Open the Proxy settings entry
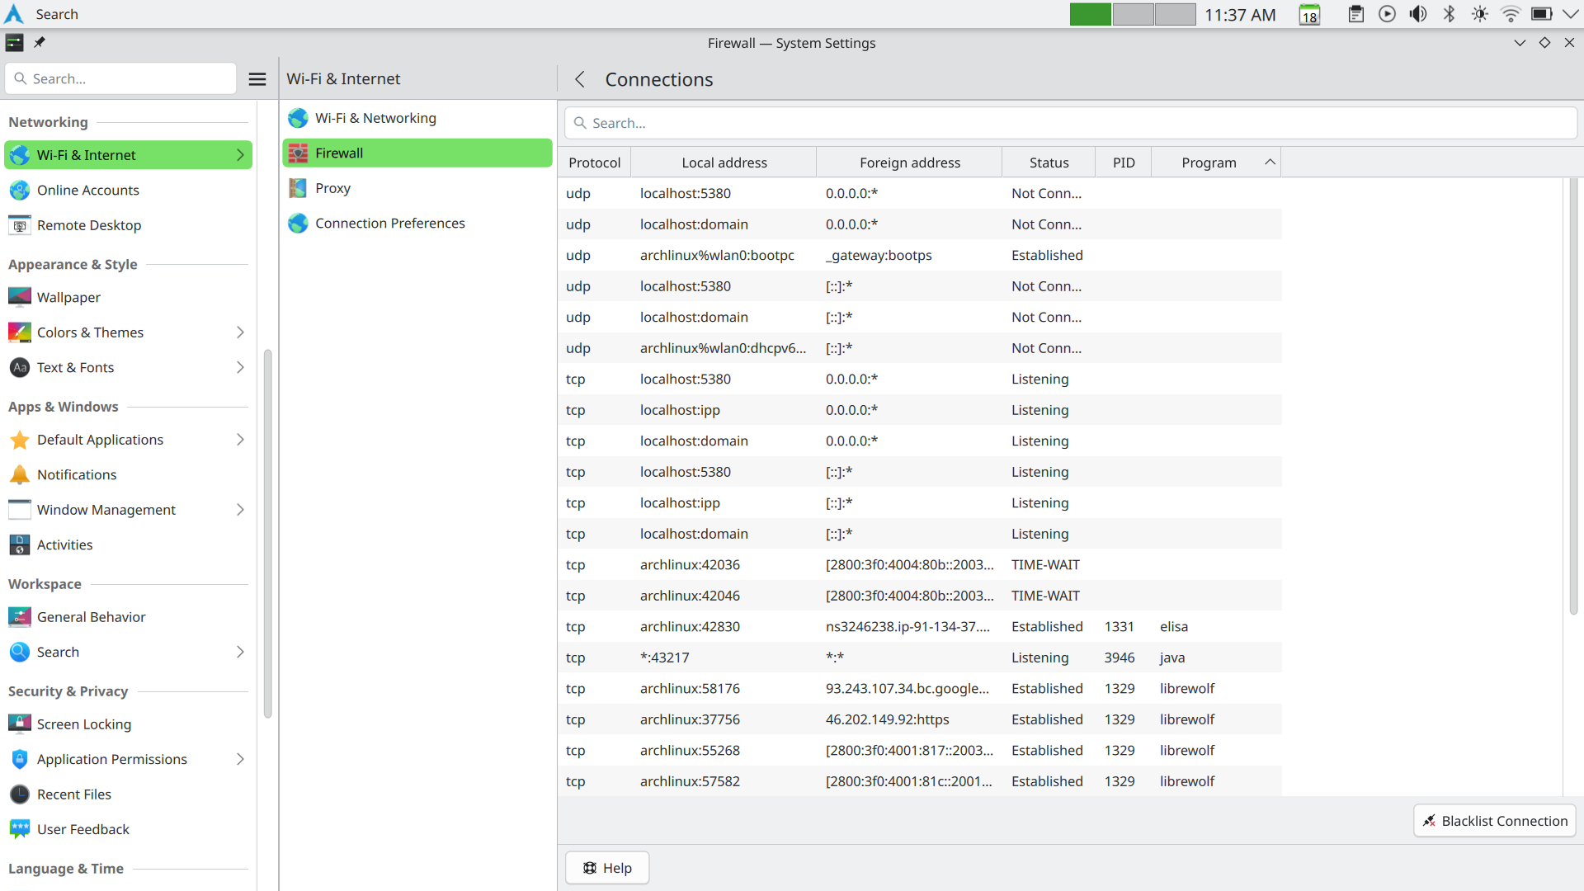The height and width of the screenshot is (891, 1584). point(332,188)
